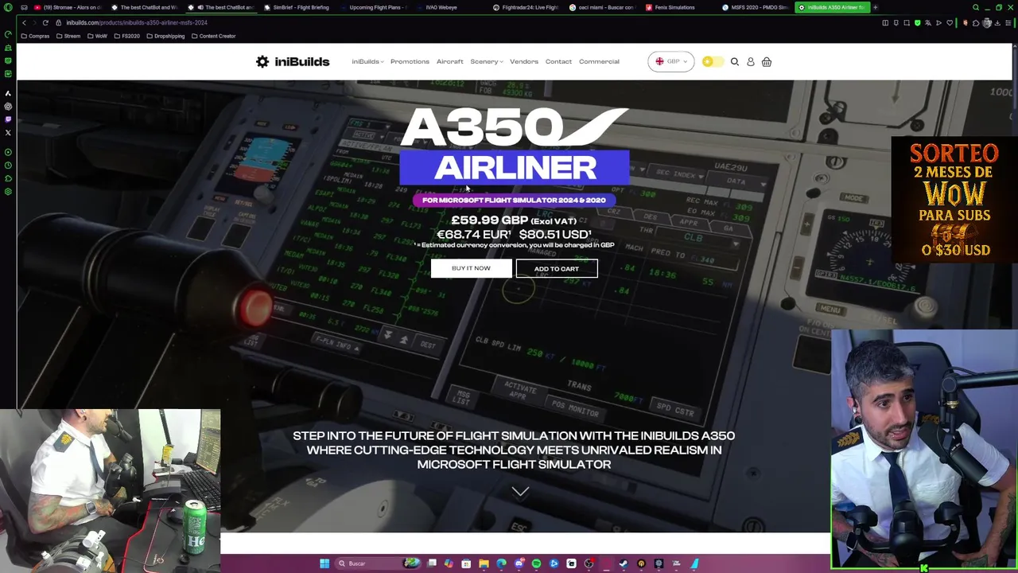This screenshot has height=573, width=1018.
Task: Go back with browser back arrow
Action: (x=24, y=22)
